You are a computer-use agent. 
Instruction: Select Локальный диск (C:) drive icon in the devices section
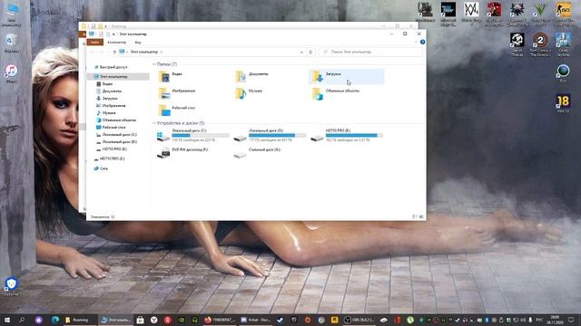coord(163,137)
